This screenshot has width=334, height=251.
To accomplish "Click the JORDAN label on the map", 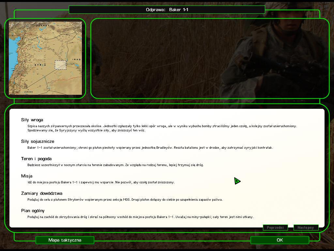I will pyautogui.click(x=29, y=92).
